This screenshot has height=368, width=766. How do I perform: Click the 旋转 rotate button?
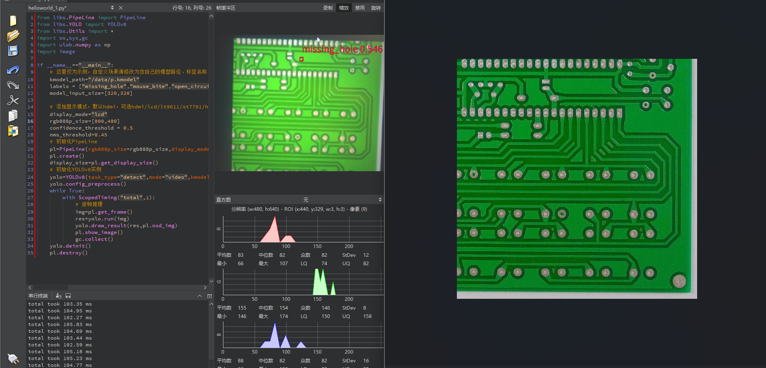tap(376, 8)
